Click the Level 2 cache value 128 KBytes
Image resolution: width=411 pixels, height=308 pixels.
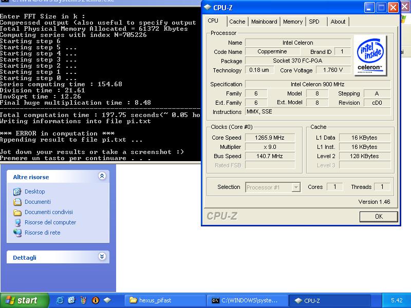(x=365, y=157)
